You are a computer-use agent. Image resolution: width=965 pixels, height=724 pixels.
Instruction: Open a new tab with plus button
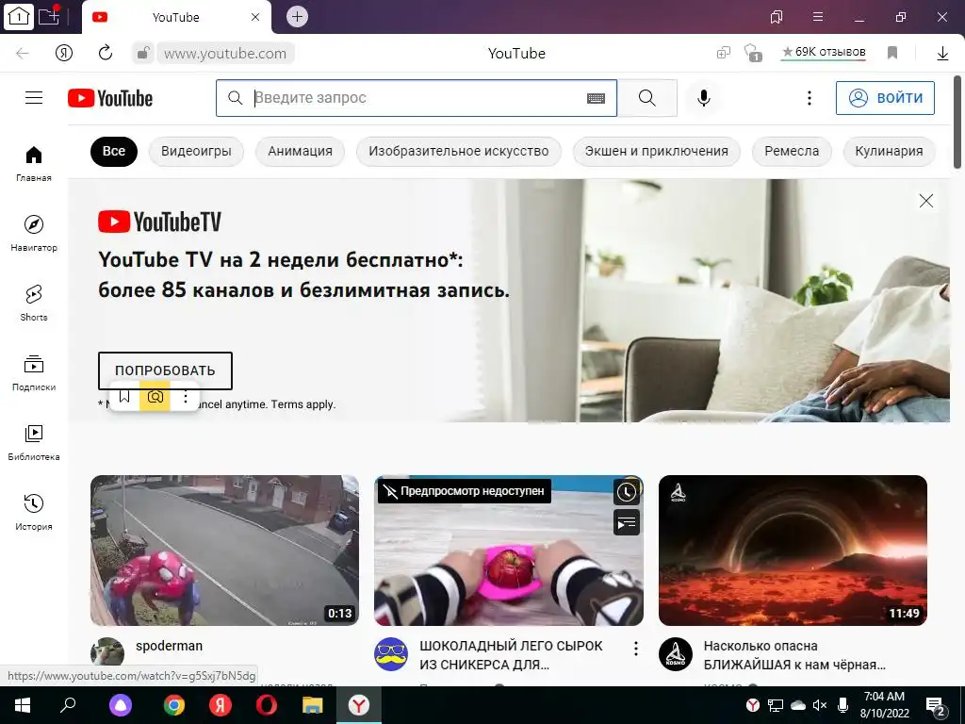(x=297, y=17)
